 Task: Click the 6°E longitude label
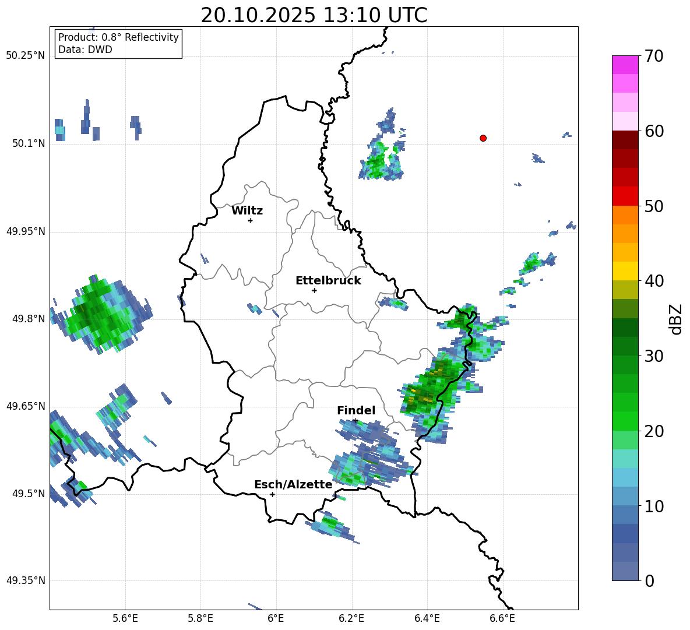[x=276, y=618]
